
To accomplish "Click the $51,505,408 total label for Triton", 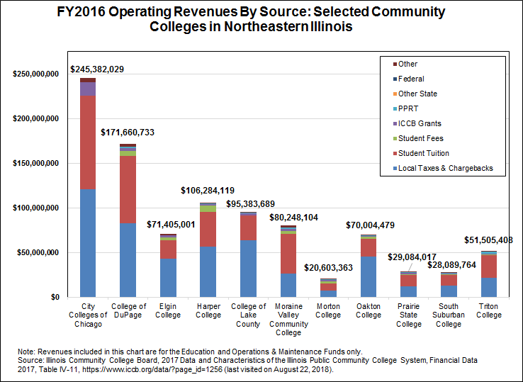I will click(489, 240).
